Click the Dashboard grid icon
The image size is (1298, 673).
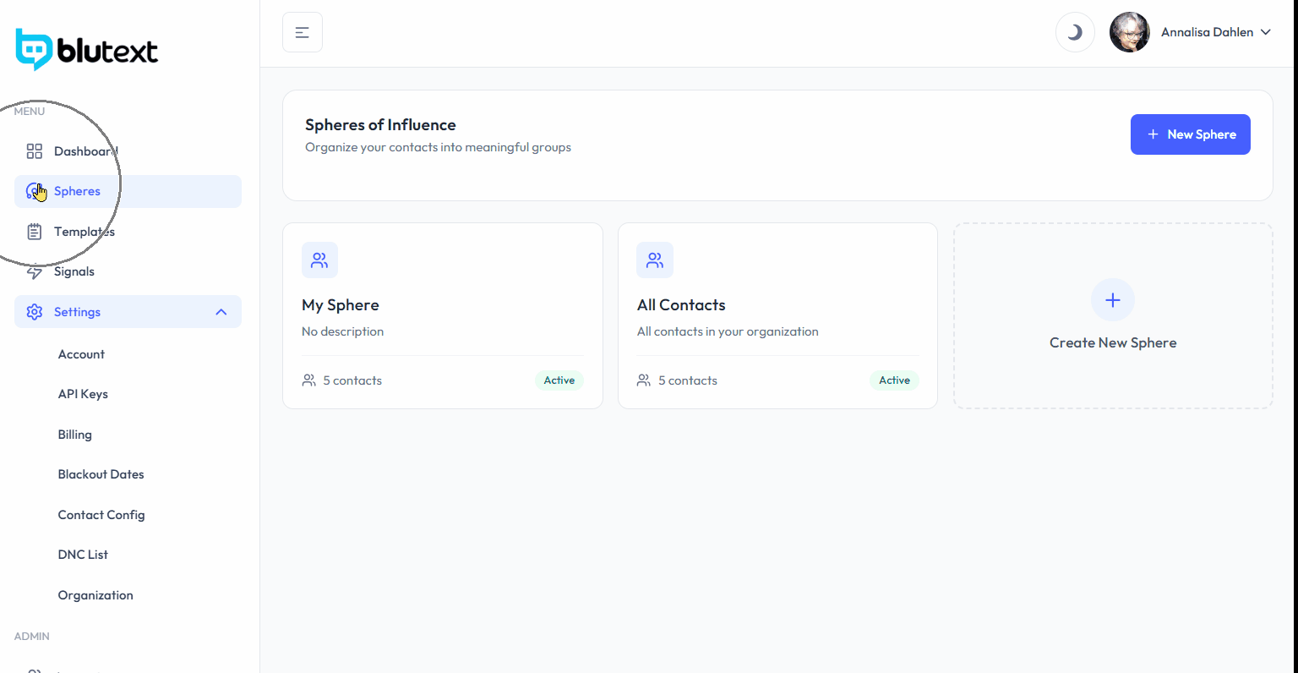[35, 151]
